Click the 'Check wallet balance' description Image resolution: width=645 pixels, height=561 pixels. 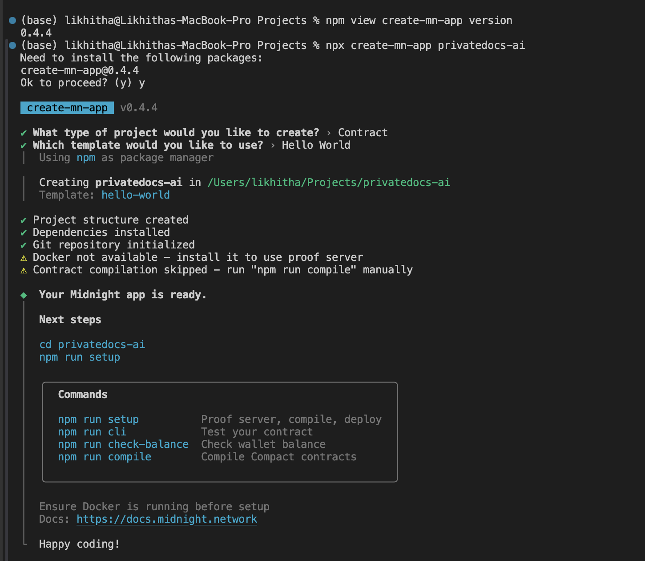point(263,444)
